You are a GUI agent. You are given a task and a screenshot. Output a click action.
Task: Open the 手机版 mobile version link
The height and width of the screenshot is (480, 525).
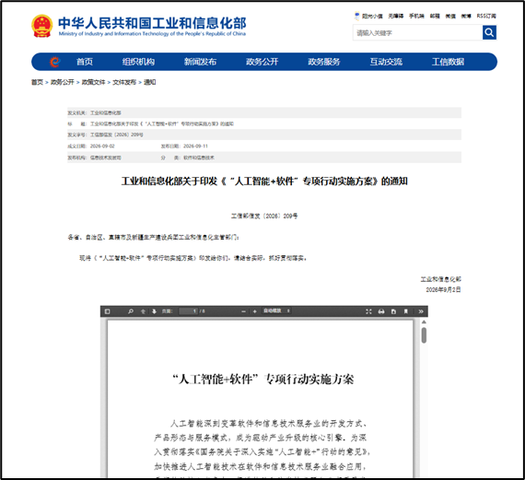coord(416,16)
